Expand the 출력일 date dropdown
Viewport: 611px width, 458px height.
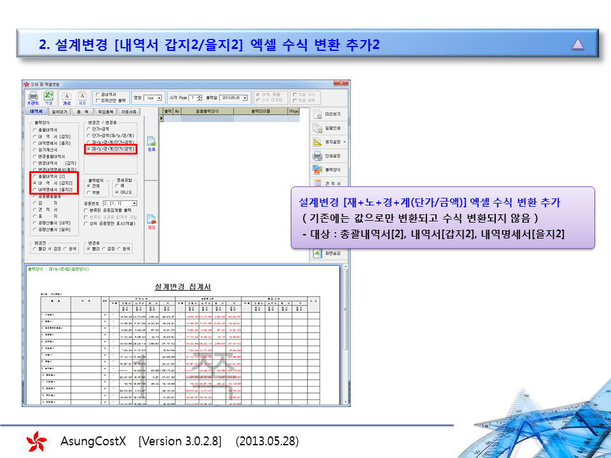[x=246, y=97]
